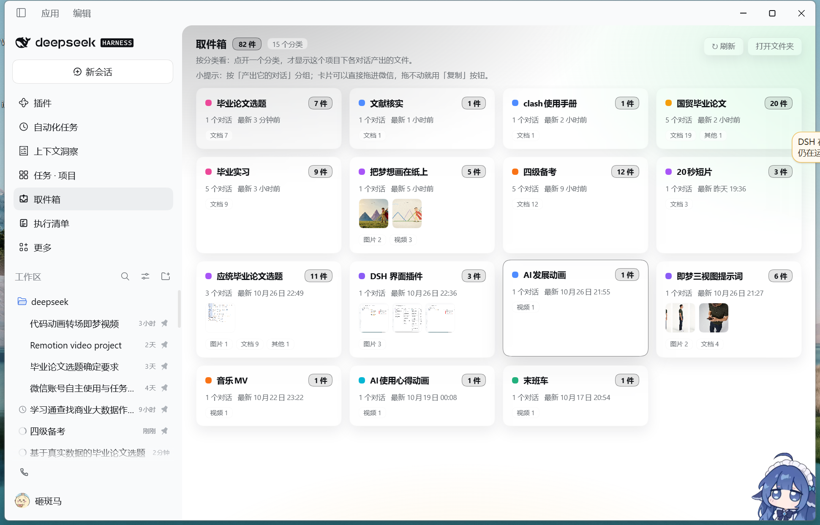The image size is (820, 525).
Task: Open 学习通查找商业大数据作 conversation
Action: pos(82,410)
